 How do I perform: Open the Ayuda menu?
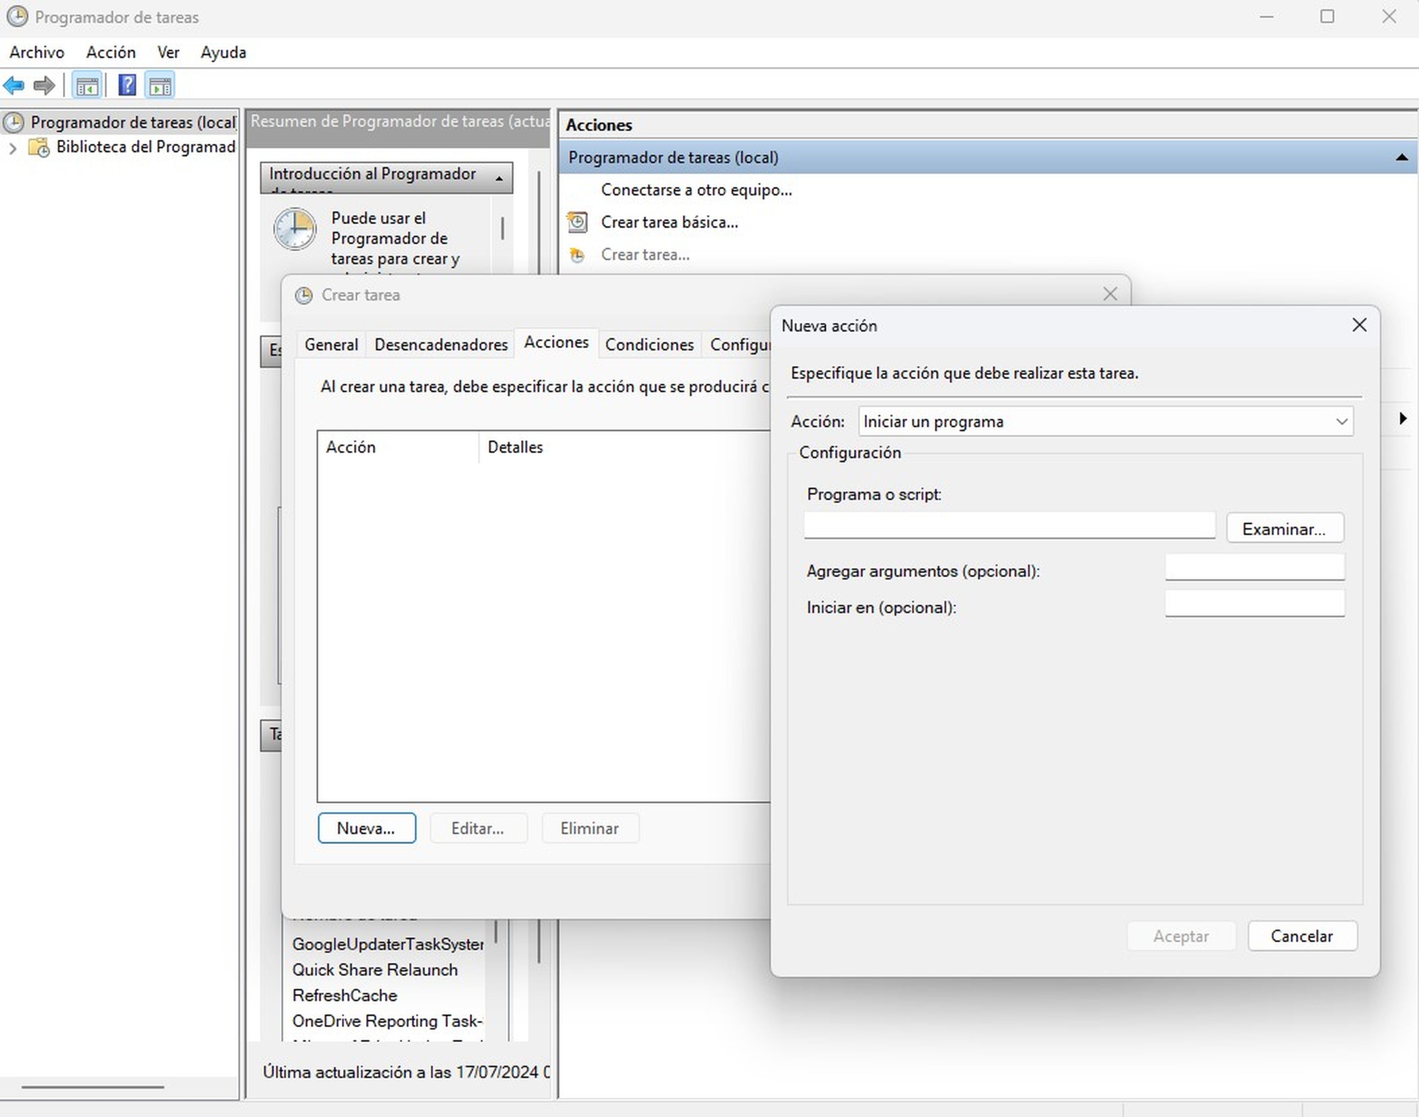(223, 52)
